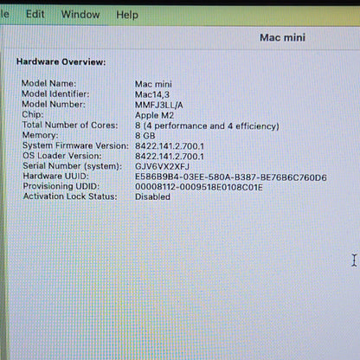Image resolution: width=360 pixels, height=360 pixels.
Task: Click the System Firmware Version value
Action: (x=170, y=146)
